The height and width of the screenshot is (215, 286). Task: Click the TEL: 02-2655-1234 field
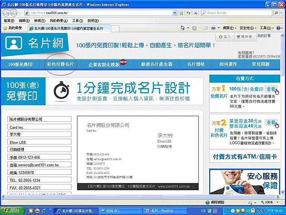click(x=39, y=180)
